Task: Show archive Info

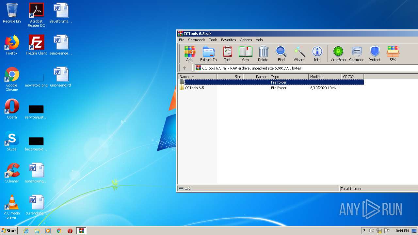Action: tap(317, 54)
